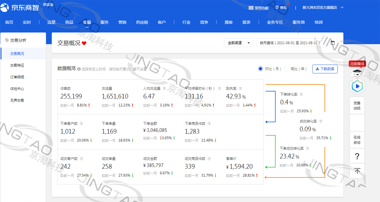Viewport: 380px width, 202px height.
Task: Click the red heart favorite icon
Action: (x=84, y=43)
